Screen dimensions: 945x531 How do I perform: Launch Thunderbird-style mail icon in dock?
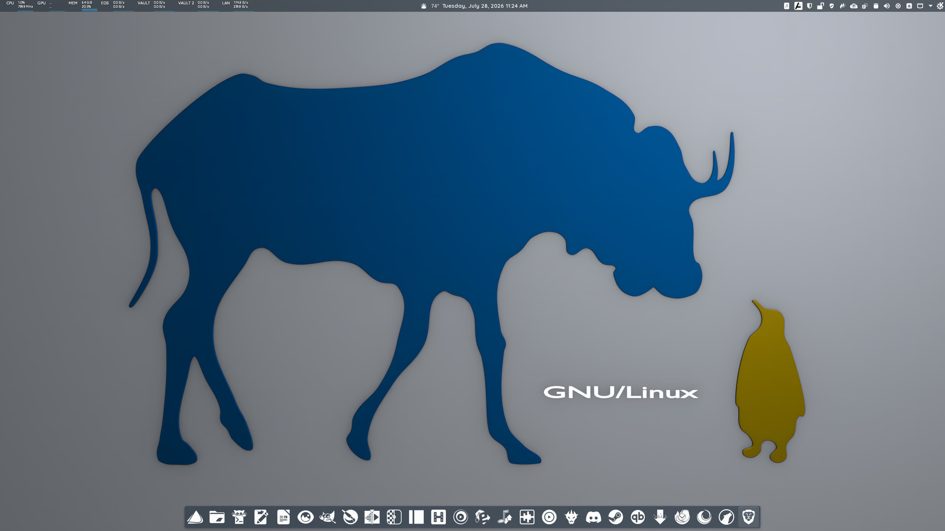682,517
